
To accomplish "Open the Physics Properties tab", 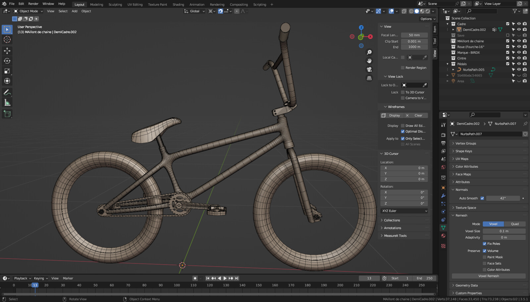I will click(x=443, y=211).
